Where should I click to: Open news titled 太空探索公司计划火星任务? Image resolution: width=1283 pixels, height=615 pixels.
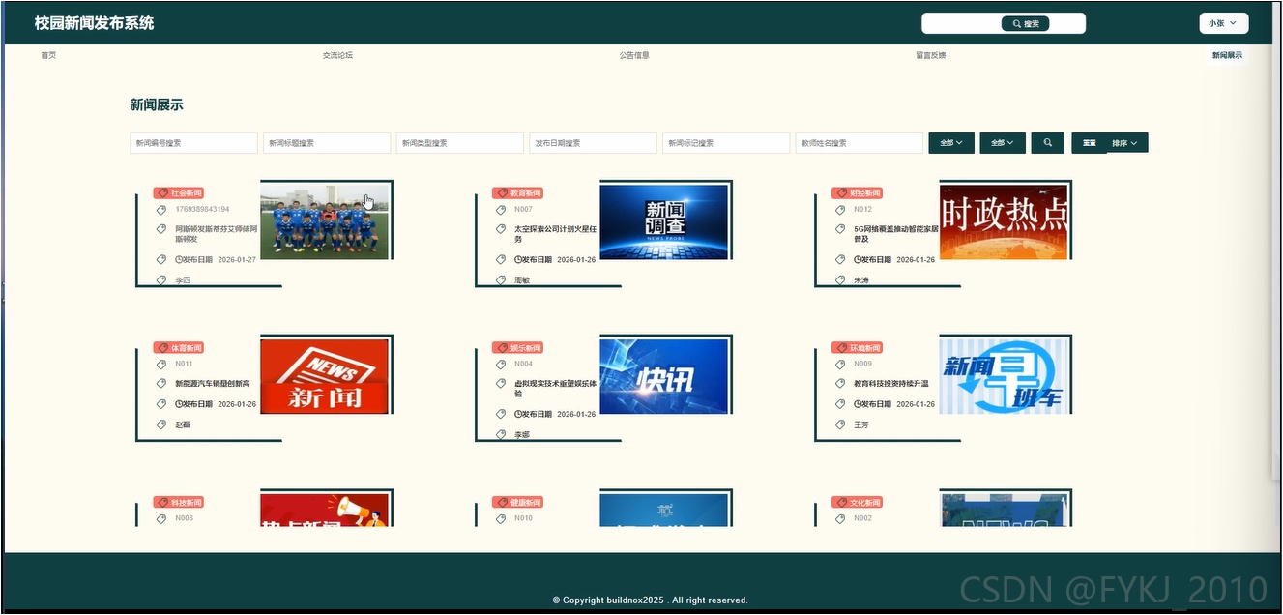pyautogui.click(x=555, y=234)
